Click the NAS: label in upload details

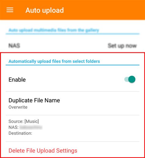13,127
